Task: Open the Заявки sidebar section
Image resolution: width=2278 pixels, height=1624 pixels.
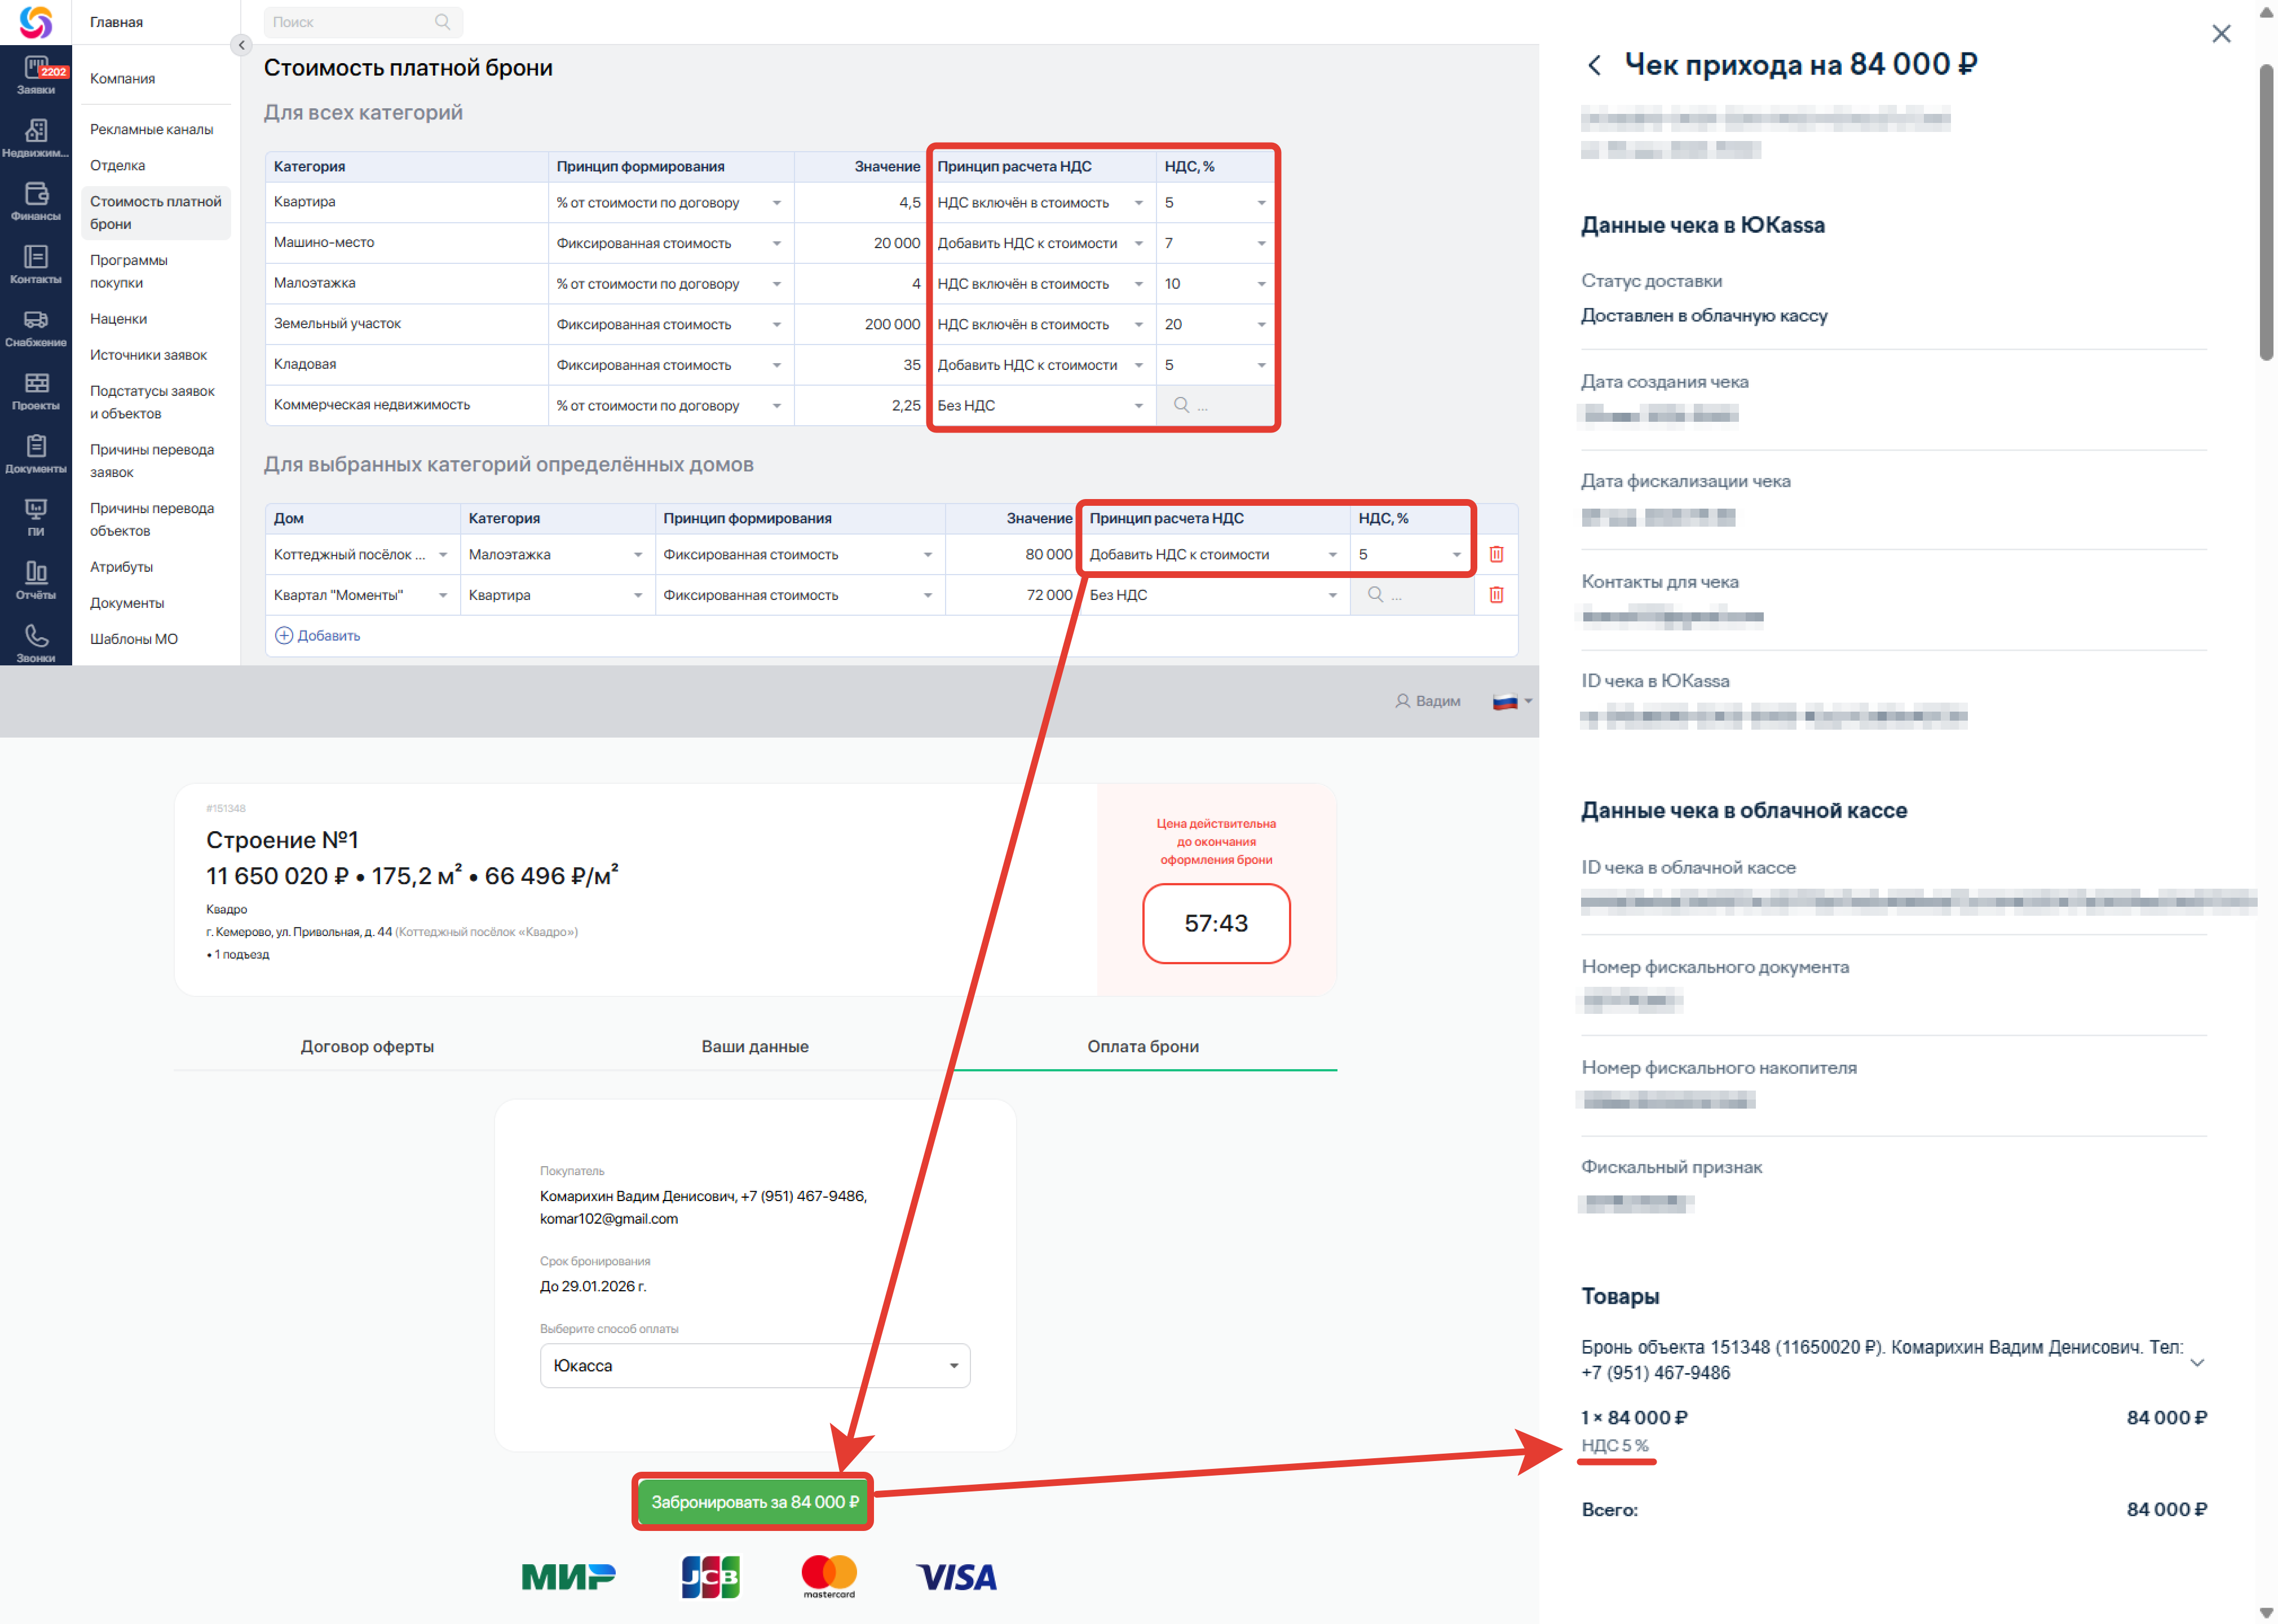Action: tap(36, 75)
